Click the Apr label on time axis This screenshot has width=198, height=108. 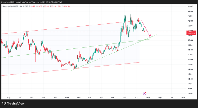[x=101, y=97]
